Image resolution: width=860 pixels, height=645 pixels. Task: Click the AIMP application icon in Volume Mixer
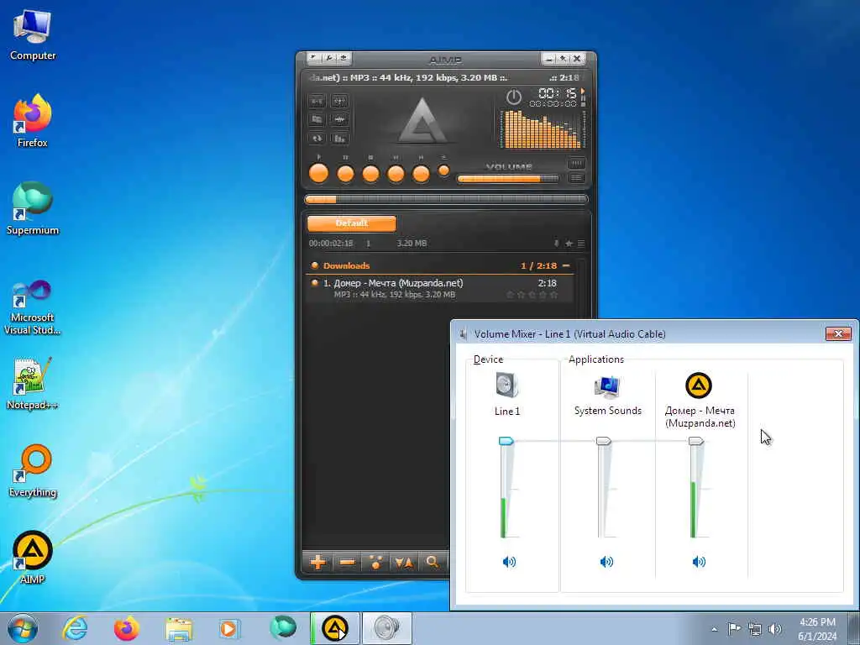pos(699,385)
